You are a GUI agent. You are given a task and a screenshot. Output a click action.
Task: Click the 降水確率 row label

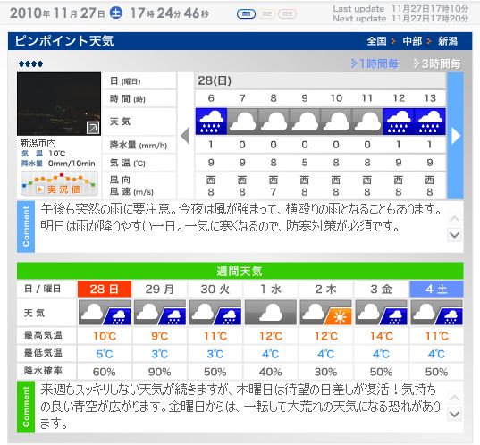(43, 371)
